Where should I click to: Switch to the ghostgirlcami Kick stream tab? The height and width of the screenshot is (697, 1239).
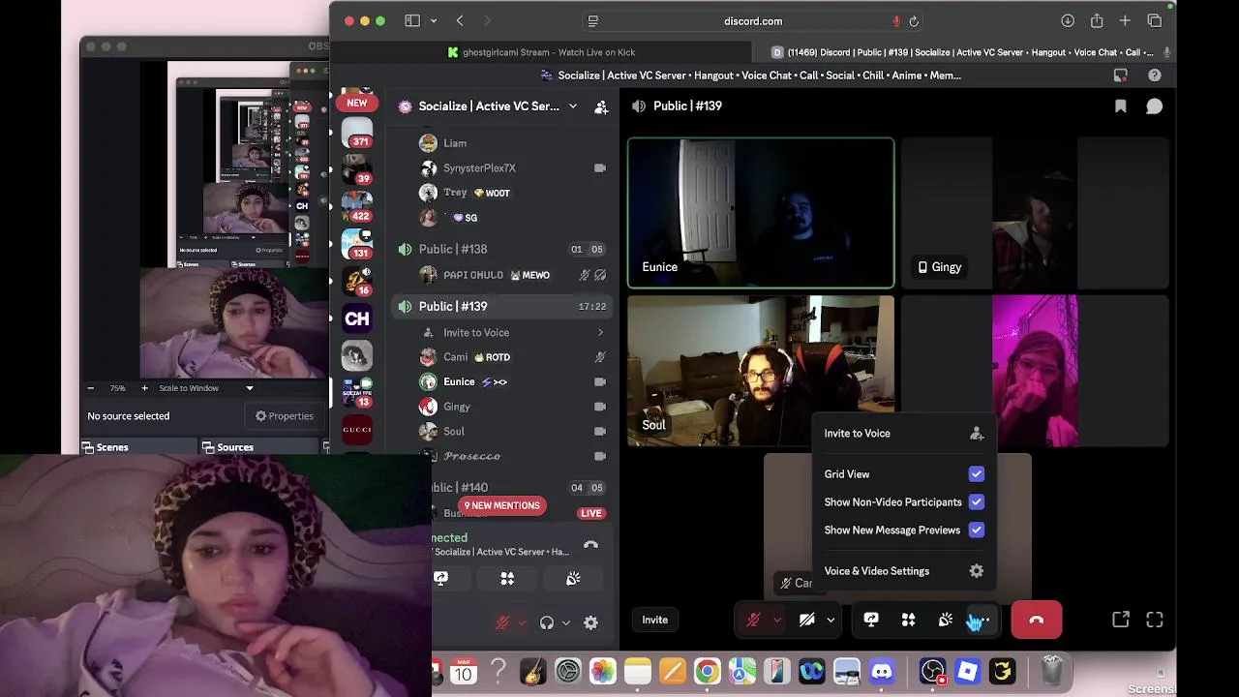tap(542, 52)
